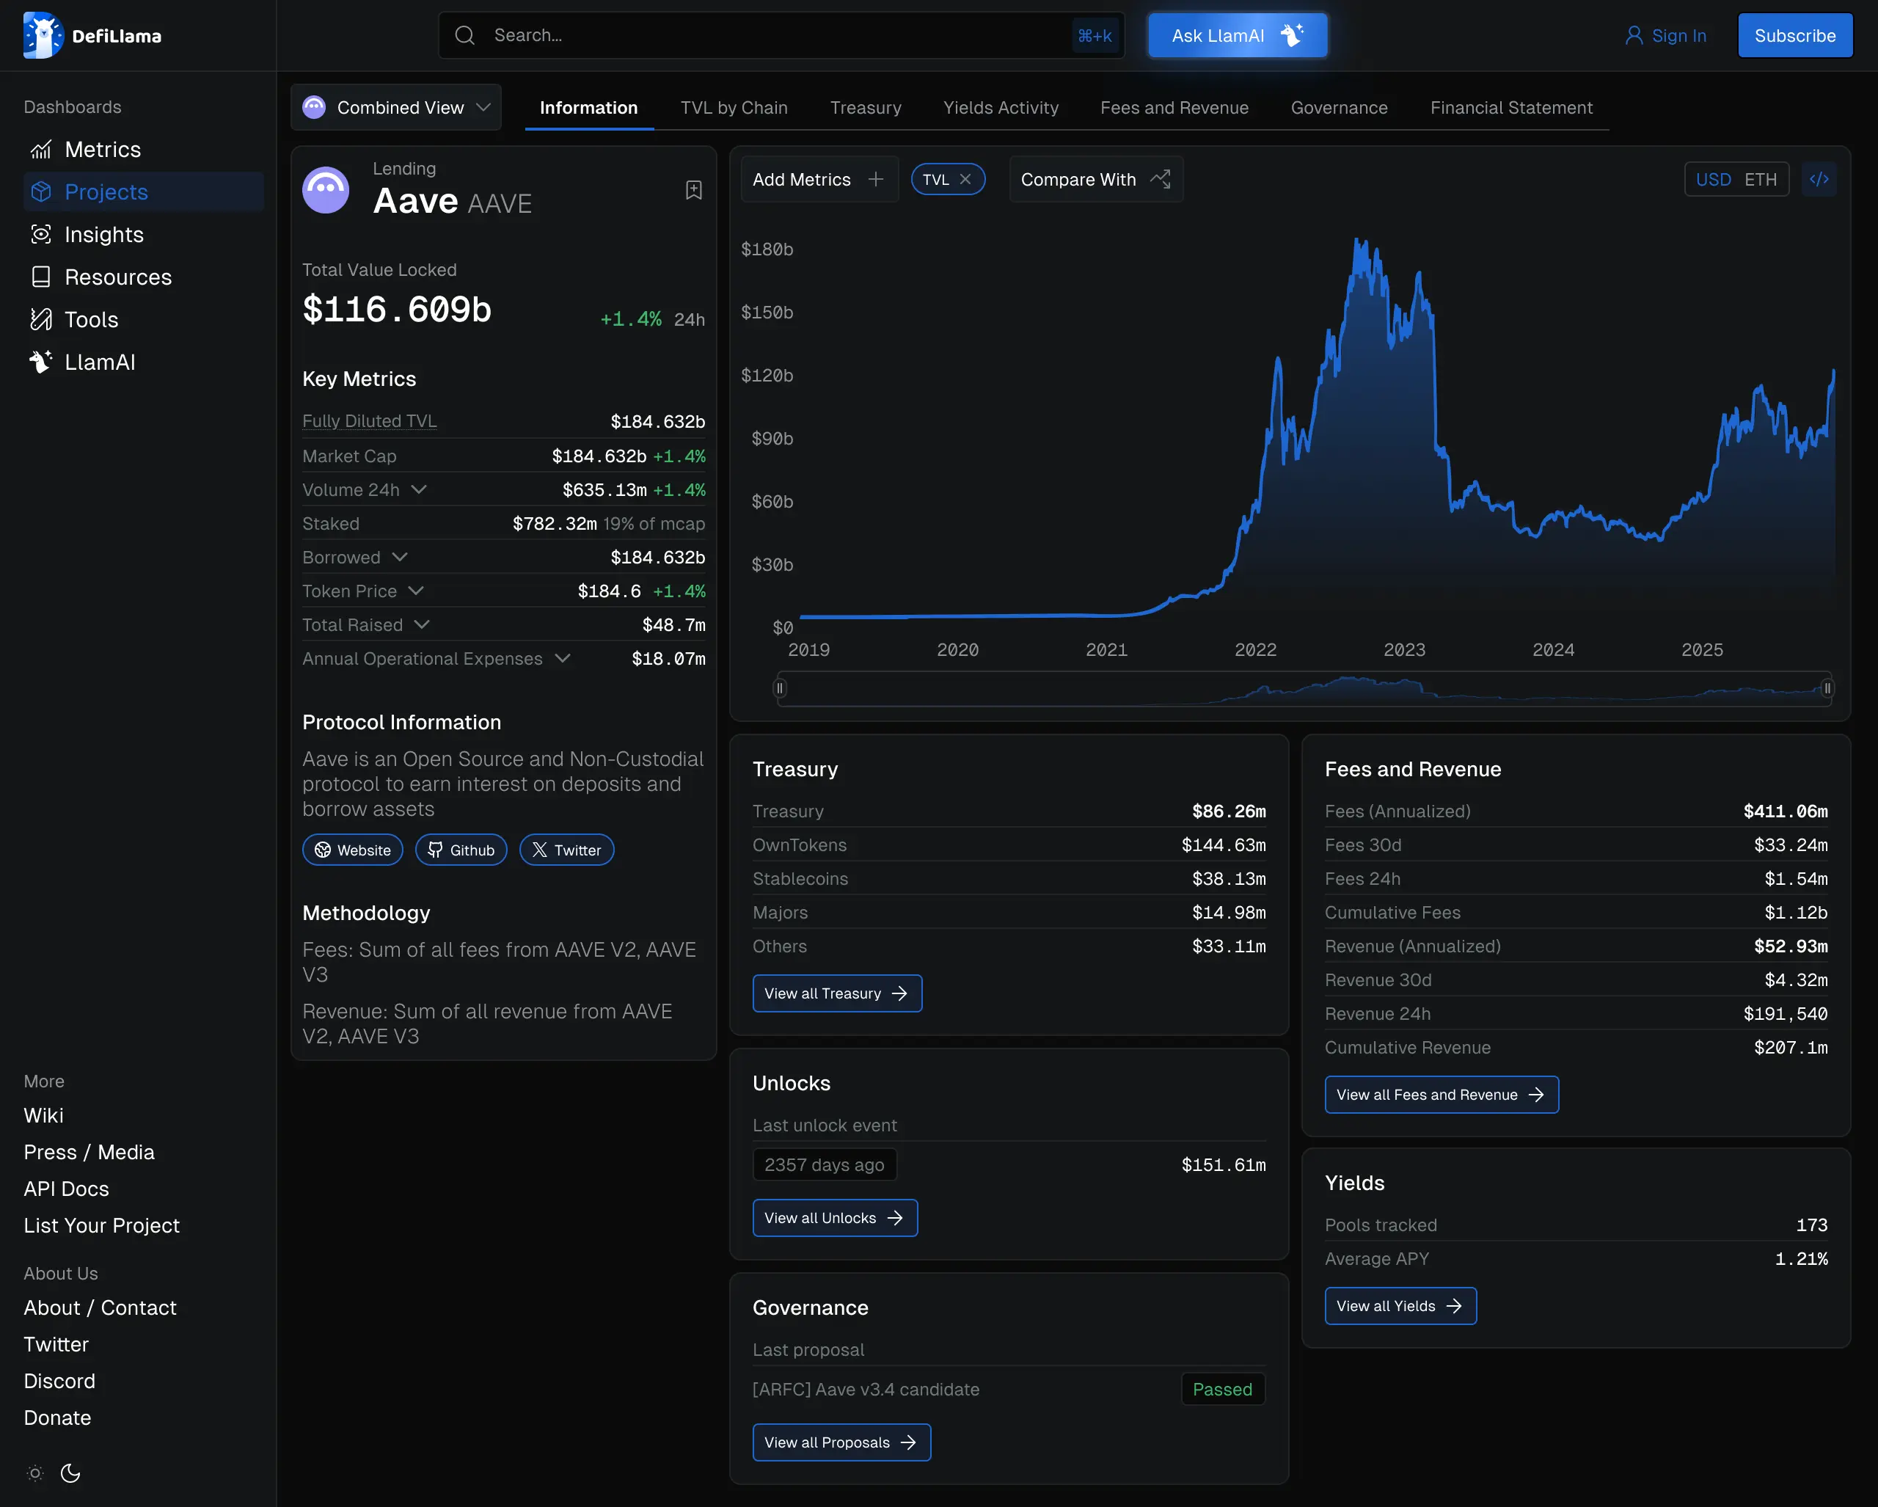
Task: Open the Add Metrics menu
Action: pyautogui.click(x=819, y=180)
